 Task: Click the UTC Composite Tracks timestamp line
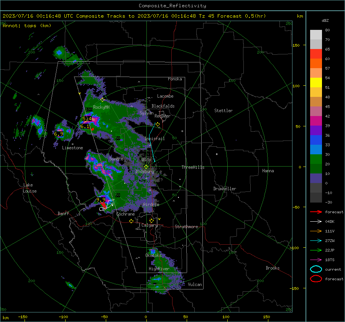click(x=134, y=16)
